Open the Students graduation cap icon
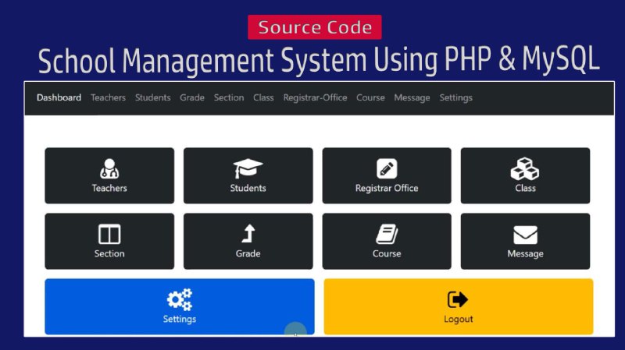 coord(248,168)
